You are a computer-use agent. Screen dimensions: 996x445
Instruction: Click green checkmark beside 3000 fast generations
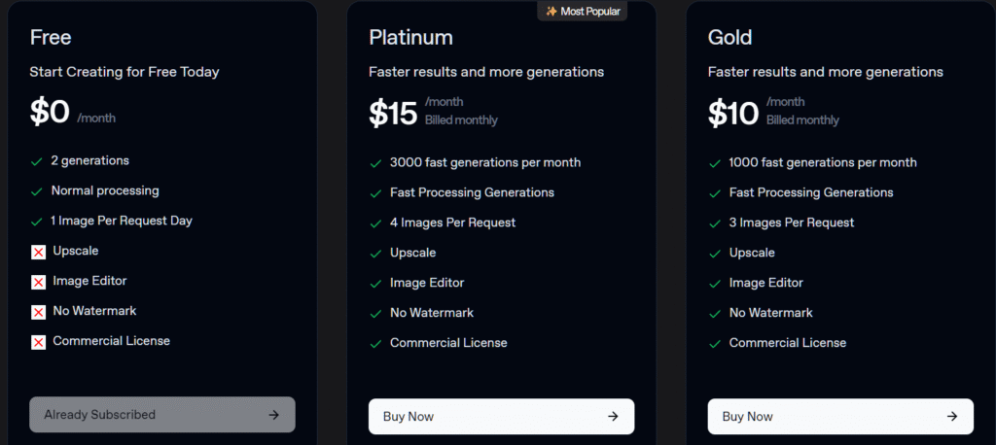click(x=375, y=164)
